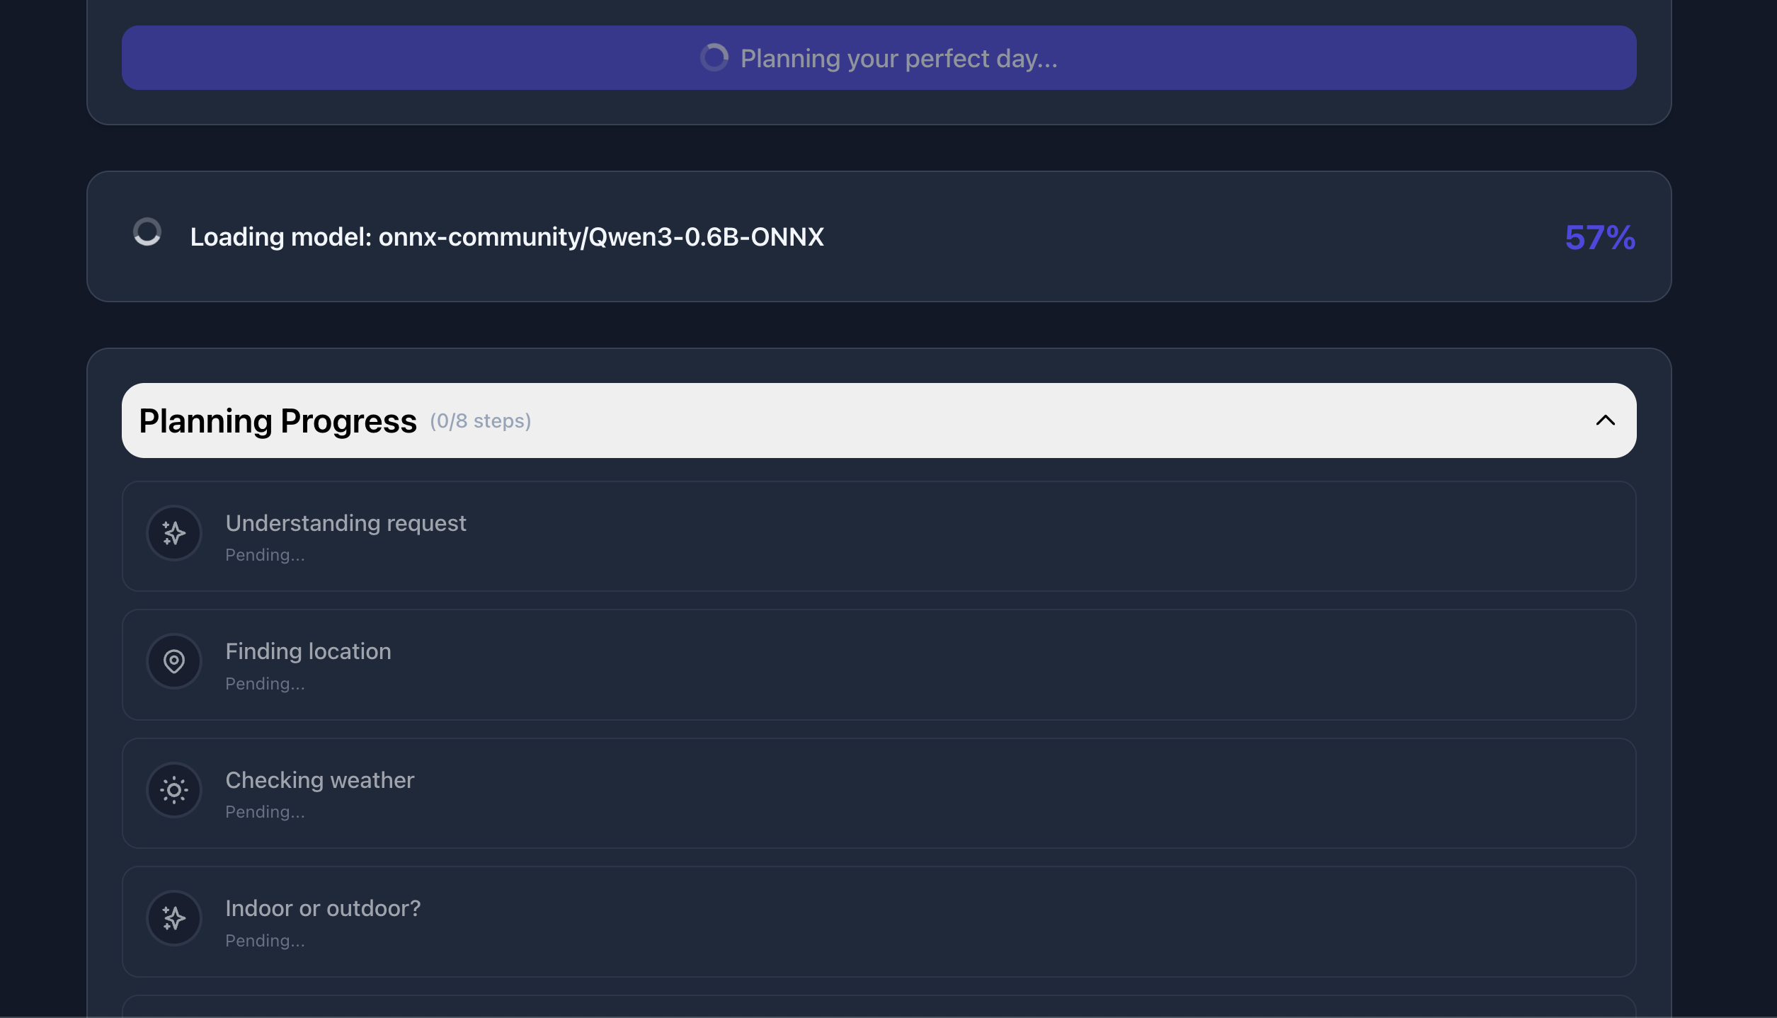Click the Loading model onnx-community/Qwen3-0.6B-ONNX text

[507, 237]
